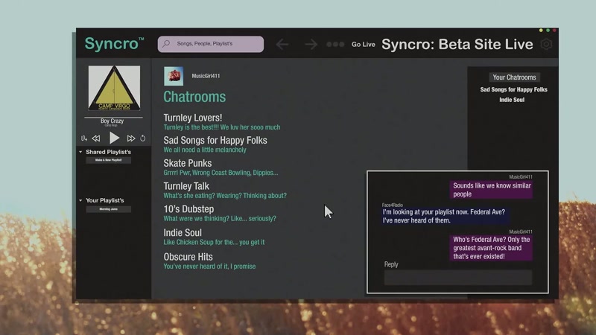Screen dimensions: 596x335
Task: Click the Go Live button
Action: (364, 45)
